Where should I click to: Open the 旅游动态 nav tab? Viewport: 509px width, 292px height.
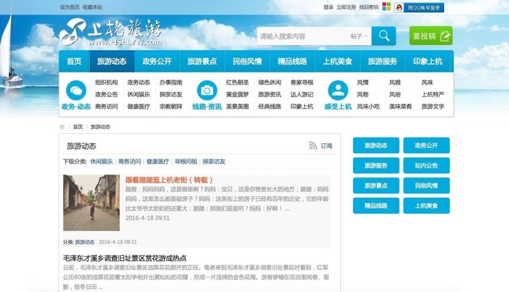(112, 61)
